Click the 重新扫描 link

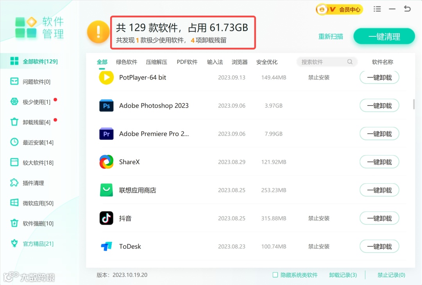click(x=331, y=36)
